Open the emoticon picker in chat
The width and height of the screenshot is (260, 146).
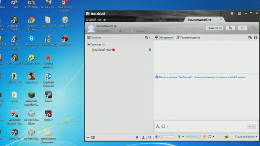(x=163, y=127)
